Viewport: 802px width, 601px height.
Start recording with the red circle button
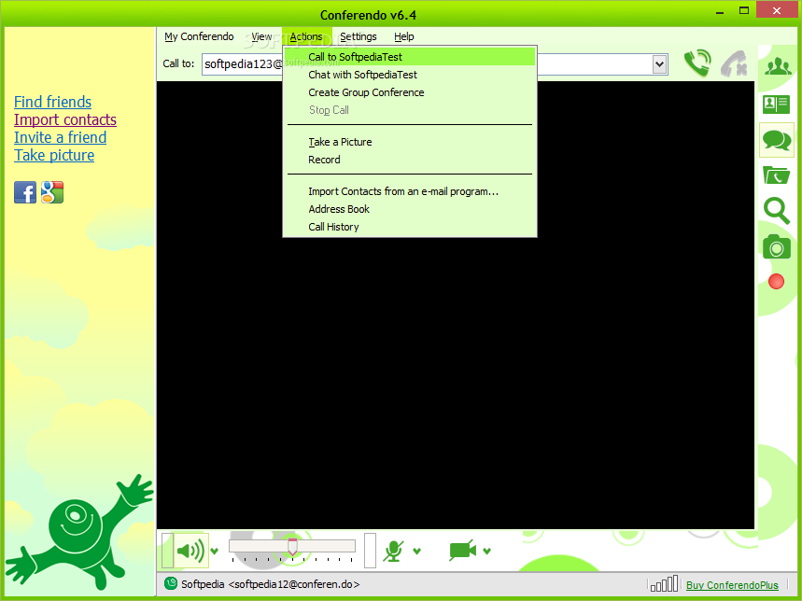(776, 281)
